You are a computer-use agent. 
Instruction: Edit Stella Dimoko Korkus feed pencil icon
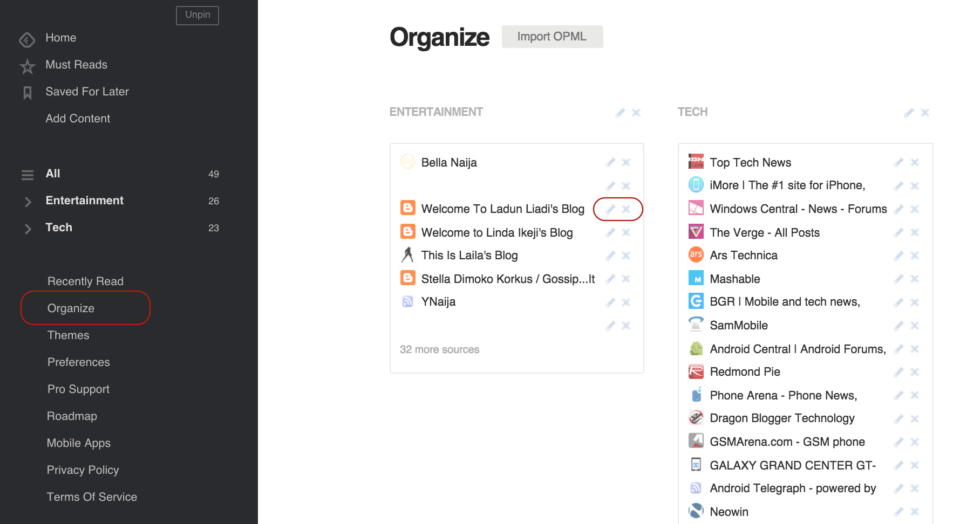[x=610, y=279]
